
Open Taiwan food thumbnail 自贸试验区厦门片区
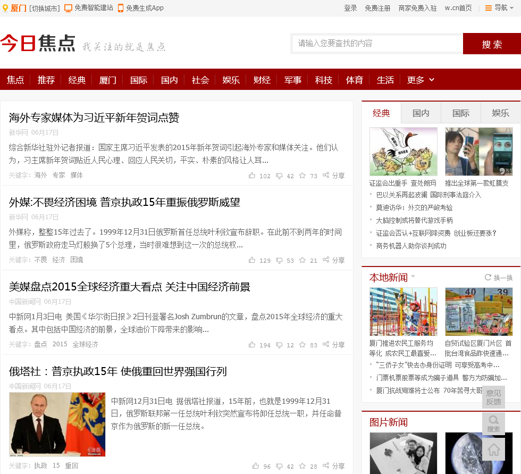click(479, 311)
